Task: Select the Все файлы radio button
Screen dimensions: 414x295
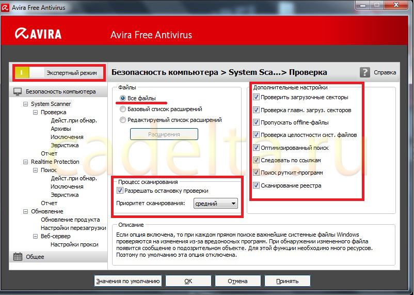Action: tap(123, 98)
